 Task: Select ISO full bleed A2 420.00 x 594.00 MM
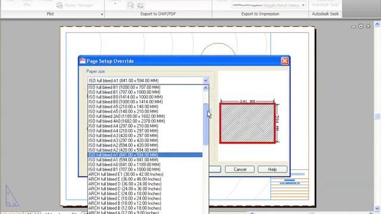(145, 150)
